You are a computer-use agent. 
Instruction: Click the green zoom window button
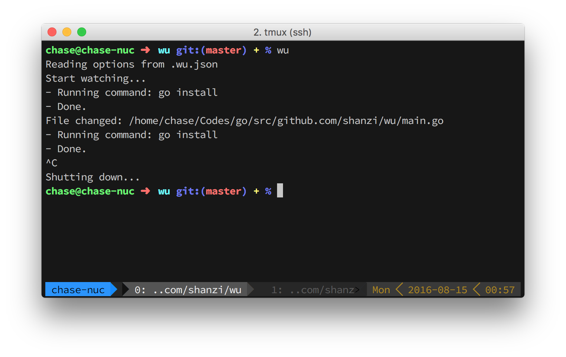82,32
